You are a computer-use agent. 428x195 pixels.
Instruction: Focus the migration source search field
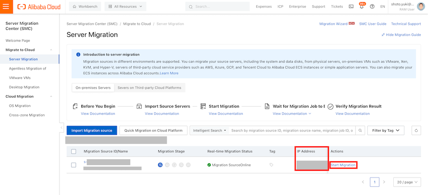click(292, 131)
